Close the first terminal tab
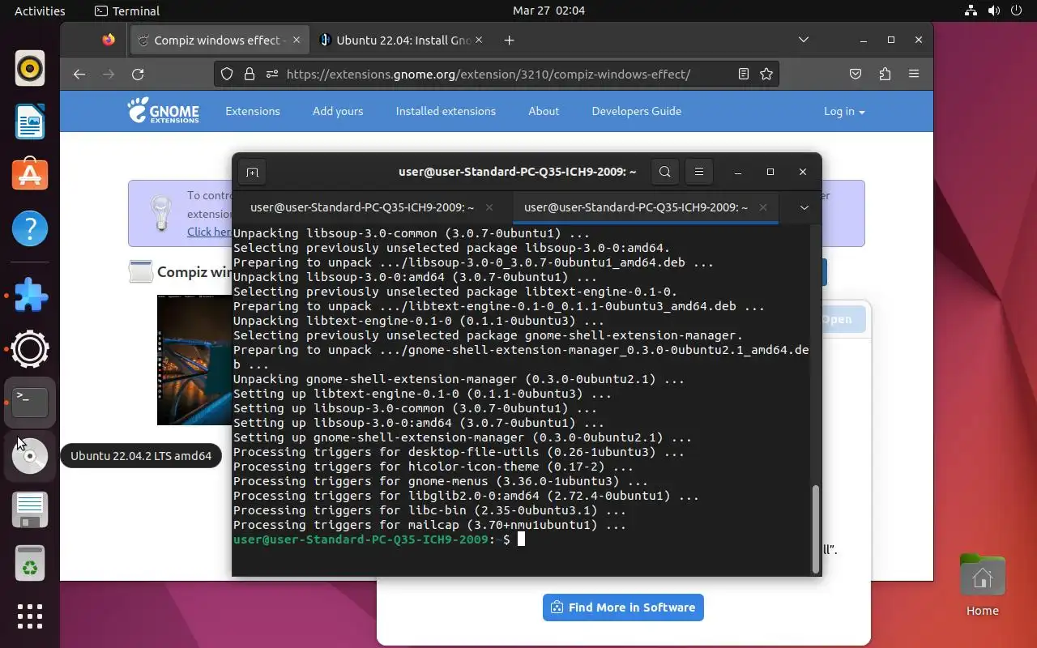The image size is (1037, 648). [x=489, y=207]
